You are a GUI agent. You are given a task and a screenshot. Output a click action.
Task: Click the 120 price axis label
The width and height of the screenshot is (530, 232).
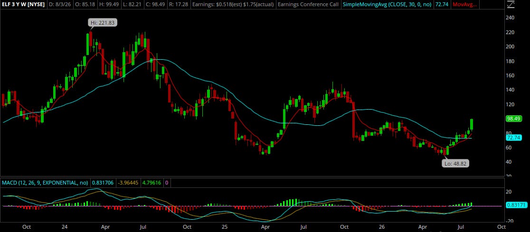point(510,104)
